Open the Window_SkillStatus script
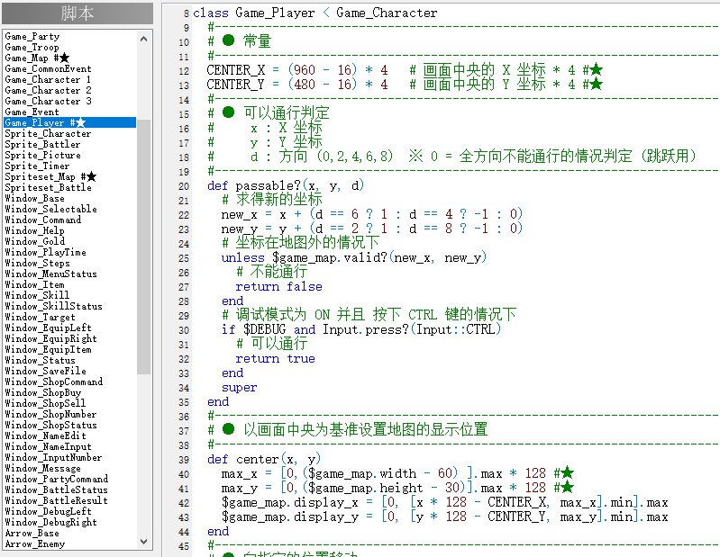 pos(54,306)
